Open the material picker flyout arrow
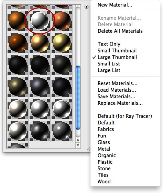Viewport: 163px width, 193px height. (x=86, y=7)
